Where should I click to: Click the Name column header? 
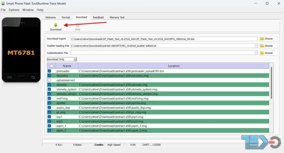(x=67, y=66)
